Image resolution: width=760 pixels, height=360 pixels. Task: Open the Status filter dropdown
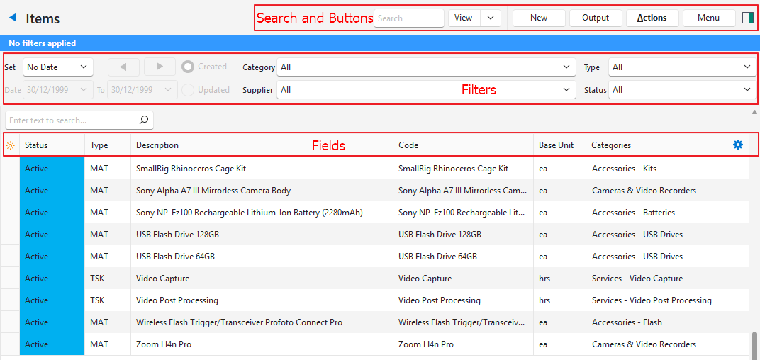tap(682, 89)
